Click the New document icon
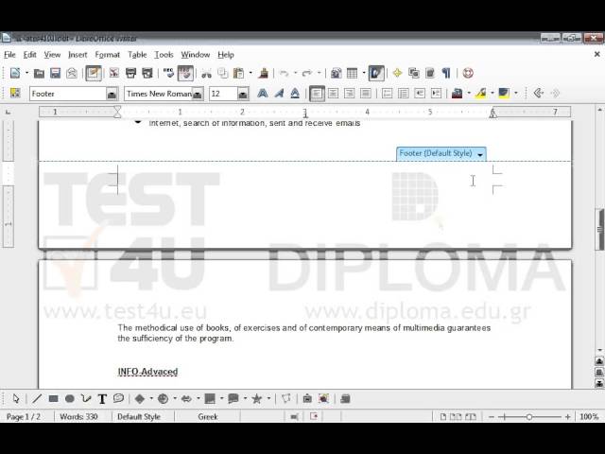 [x=15, y=73]
